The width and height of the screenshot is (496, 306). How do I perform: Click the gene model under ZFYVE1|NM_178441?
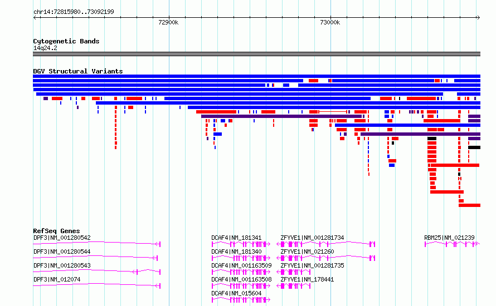294,286
